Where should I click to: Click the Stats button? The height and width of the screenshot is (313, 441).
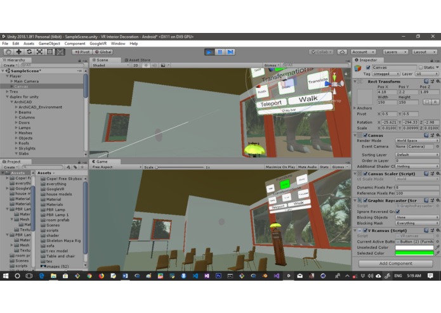click(x=324, y=167)
